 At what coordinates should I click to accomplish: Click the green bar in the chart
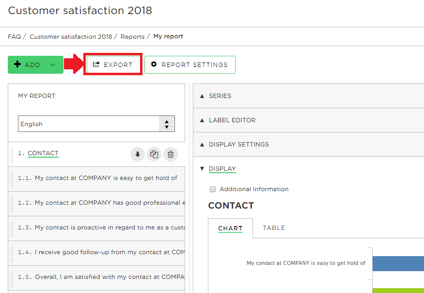click(398, 291)
